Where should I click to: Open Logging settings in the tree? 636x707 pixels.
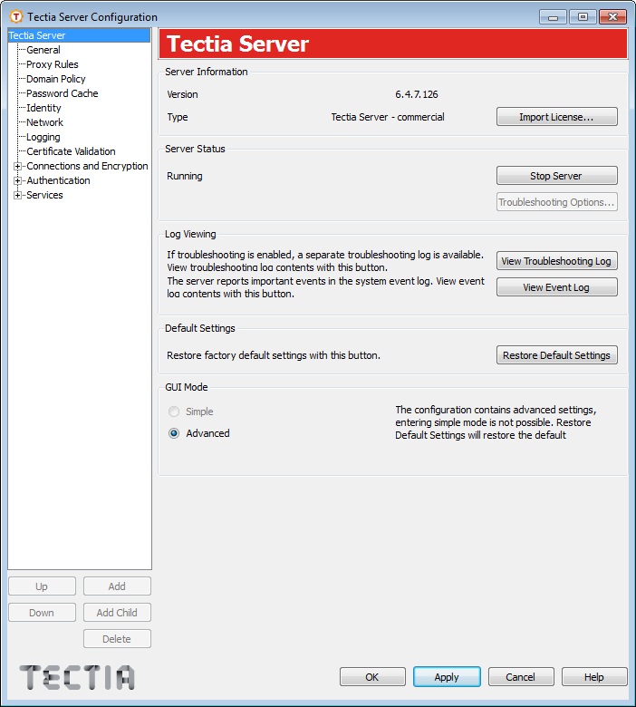click(x=43, y=137)
